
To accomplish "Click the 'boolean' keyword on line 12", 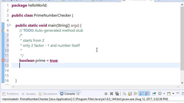I will coord(27,60).
